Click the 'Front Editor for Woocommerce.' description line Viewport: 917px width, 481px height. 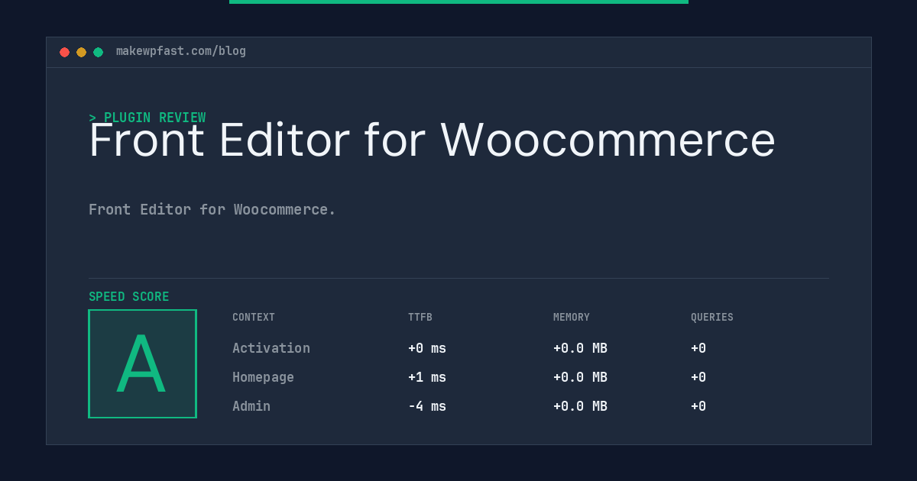[x=212, y=209]
